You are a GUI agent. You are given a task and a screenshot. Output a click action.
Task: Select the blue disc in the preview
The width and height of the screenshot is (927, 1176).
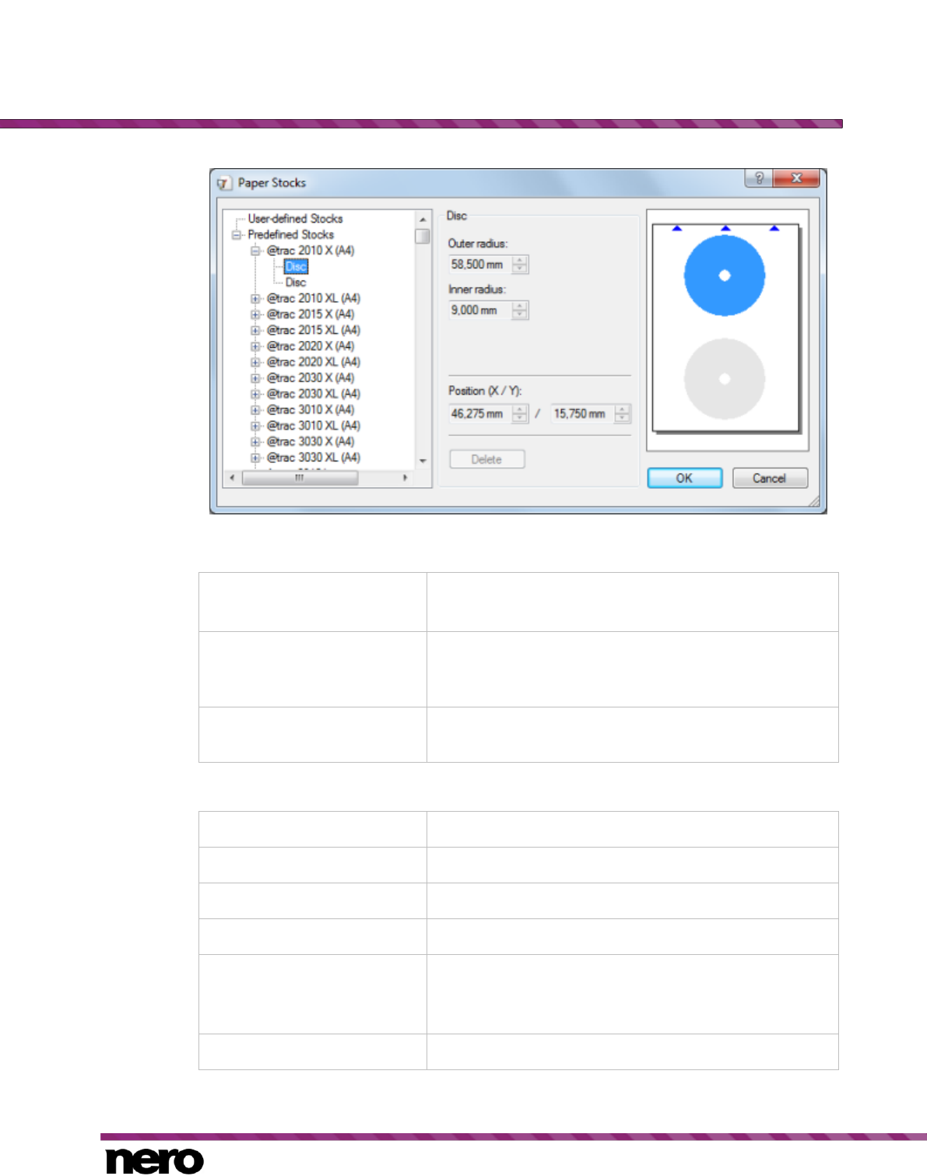pos(725,276)
